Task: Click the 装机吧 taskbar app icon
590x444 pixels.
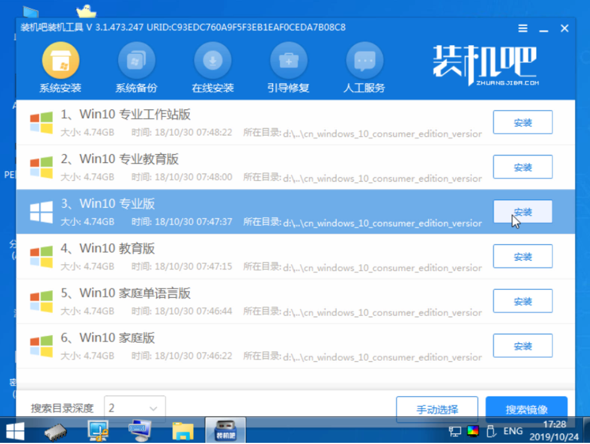Action: (x=225, y=431)
